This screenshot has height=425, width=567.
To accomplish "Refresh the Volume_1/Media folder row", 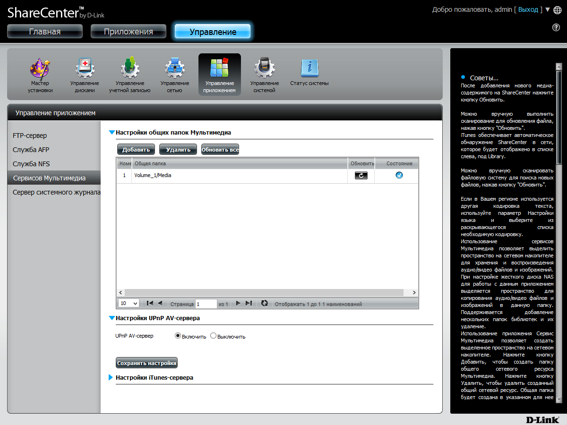I will [361, 175].
